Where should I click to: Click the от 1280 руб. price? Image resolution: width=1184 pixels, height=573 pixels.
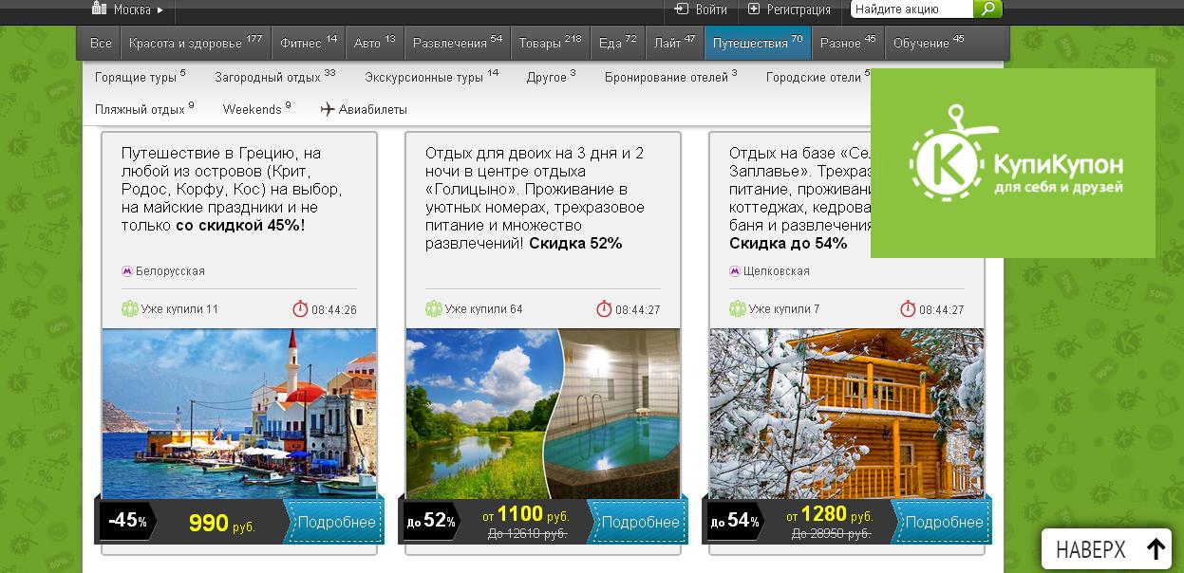(830, 515)
